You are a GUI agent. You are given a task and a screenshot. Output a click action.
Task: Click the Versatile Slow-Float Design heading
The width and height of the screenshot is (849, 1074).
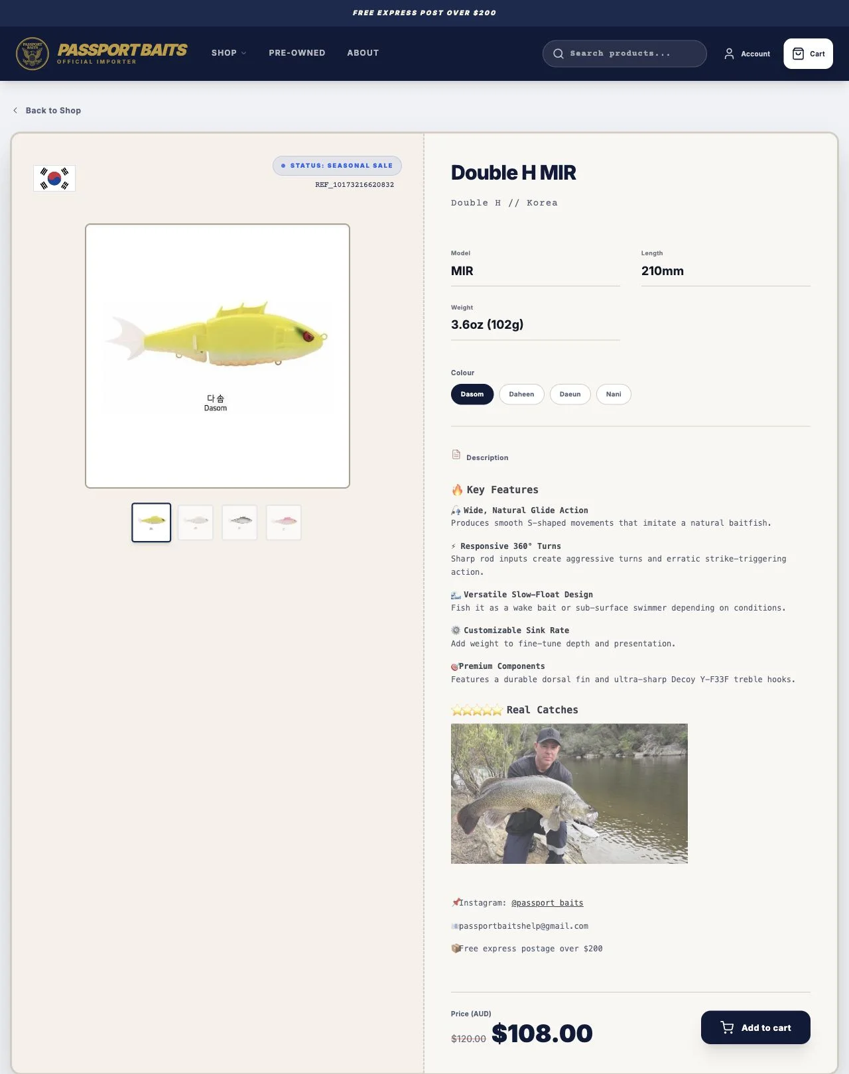(528, 595)
